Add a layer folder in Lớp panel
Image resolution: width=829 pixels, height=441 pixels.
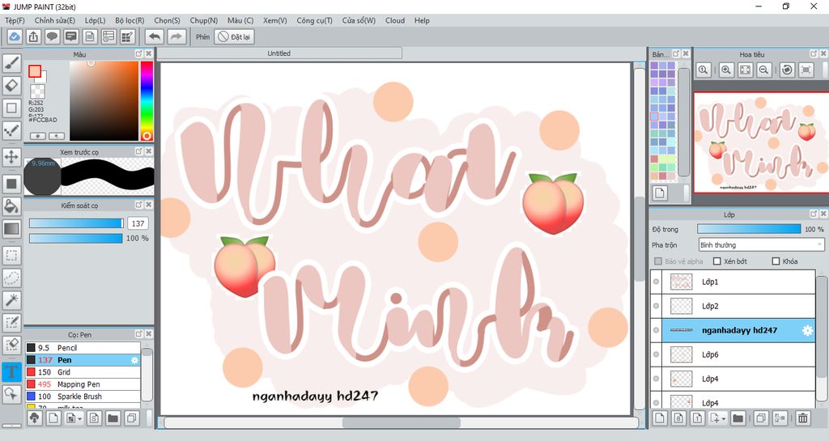tap(738, 418)
